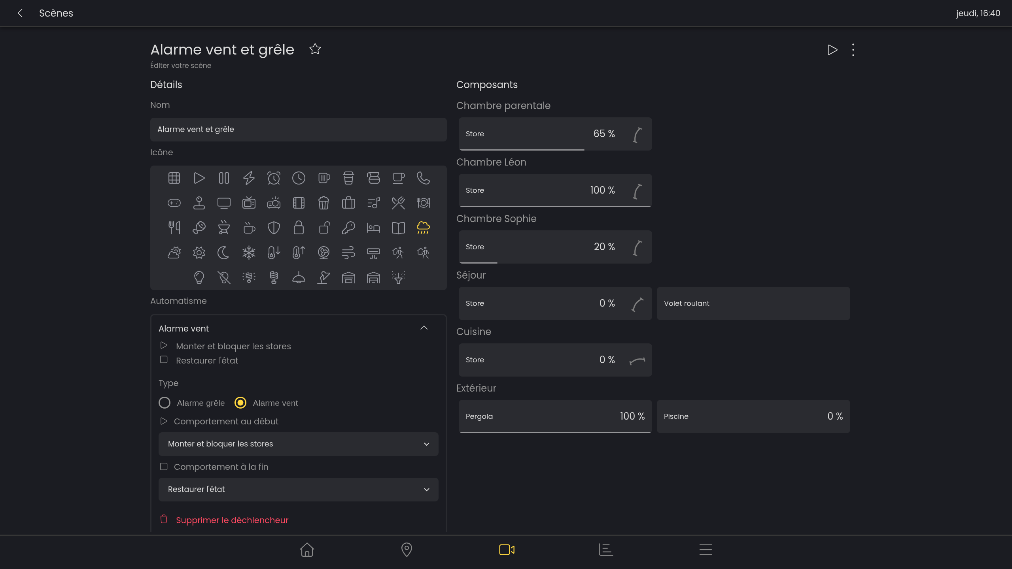Open the three-dot more options menu

point(853,50)
